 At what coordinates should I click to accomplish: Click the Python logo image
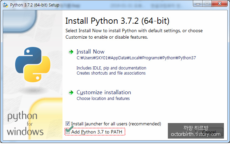coord(33,64)
